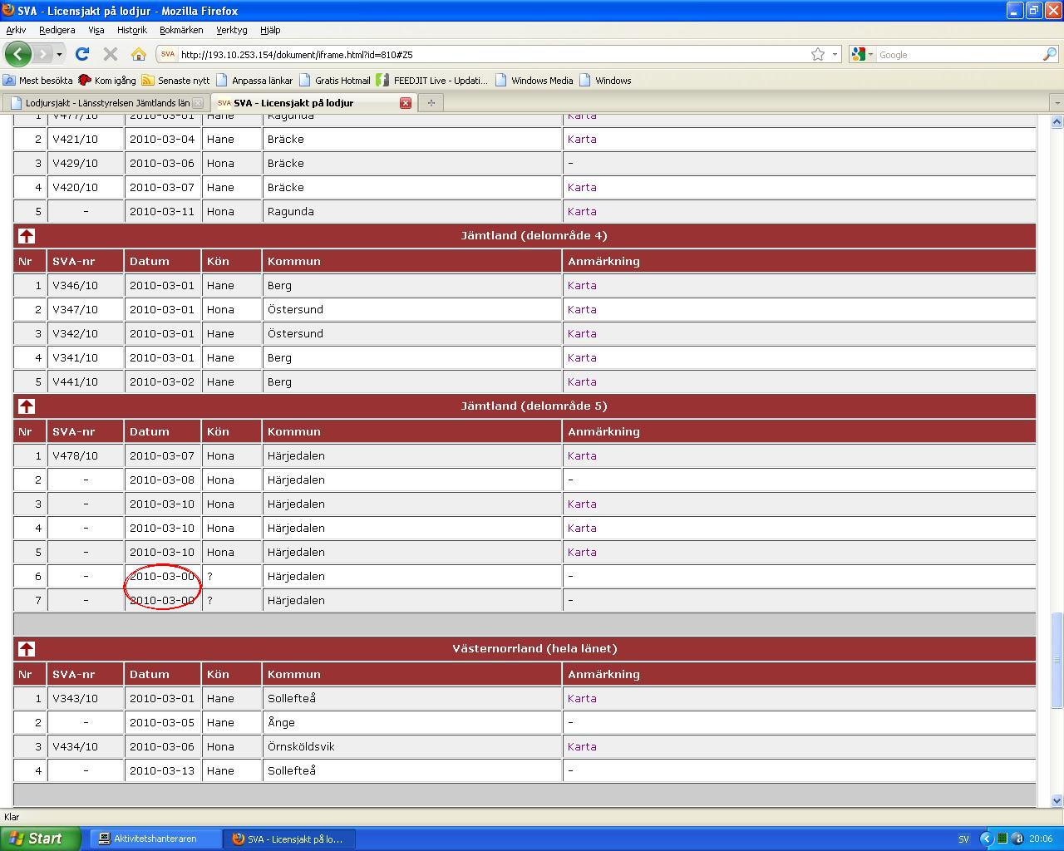This screenshot has height=851, width=1064.
Task: Go to the Home page icon
Action: point(139,54)
